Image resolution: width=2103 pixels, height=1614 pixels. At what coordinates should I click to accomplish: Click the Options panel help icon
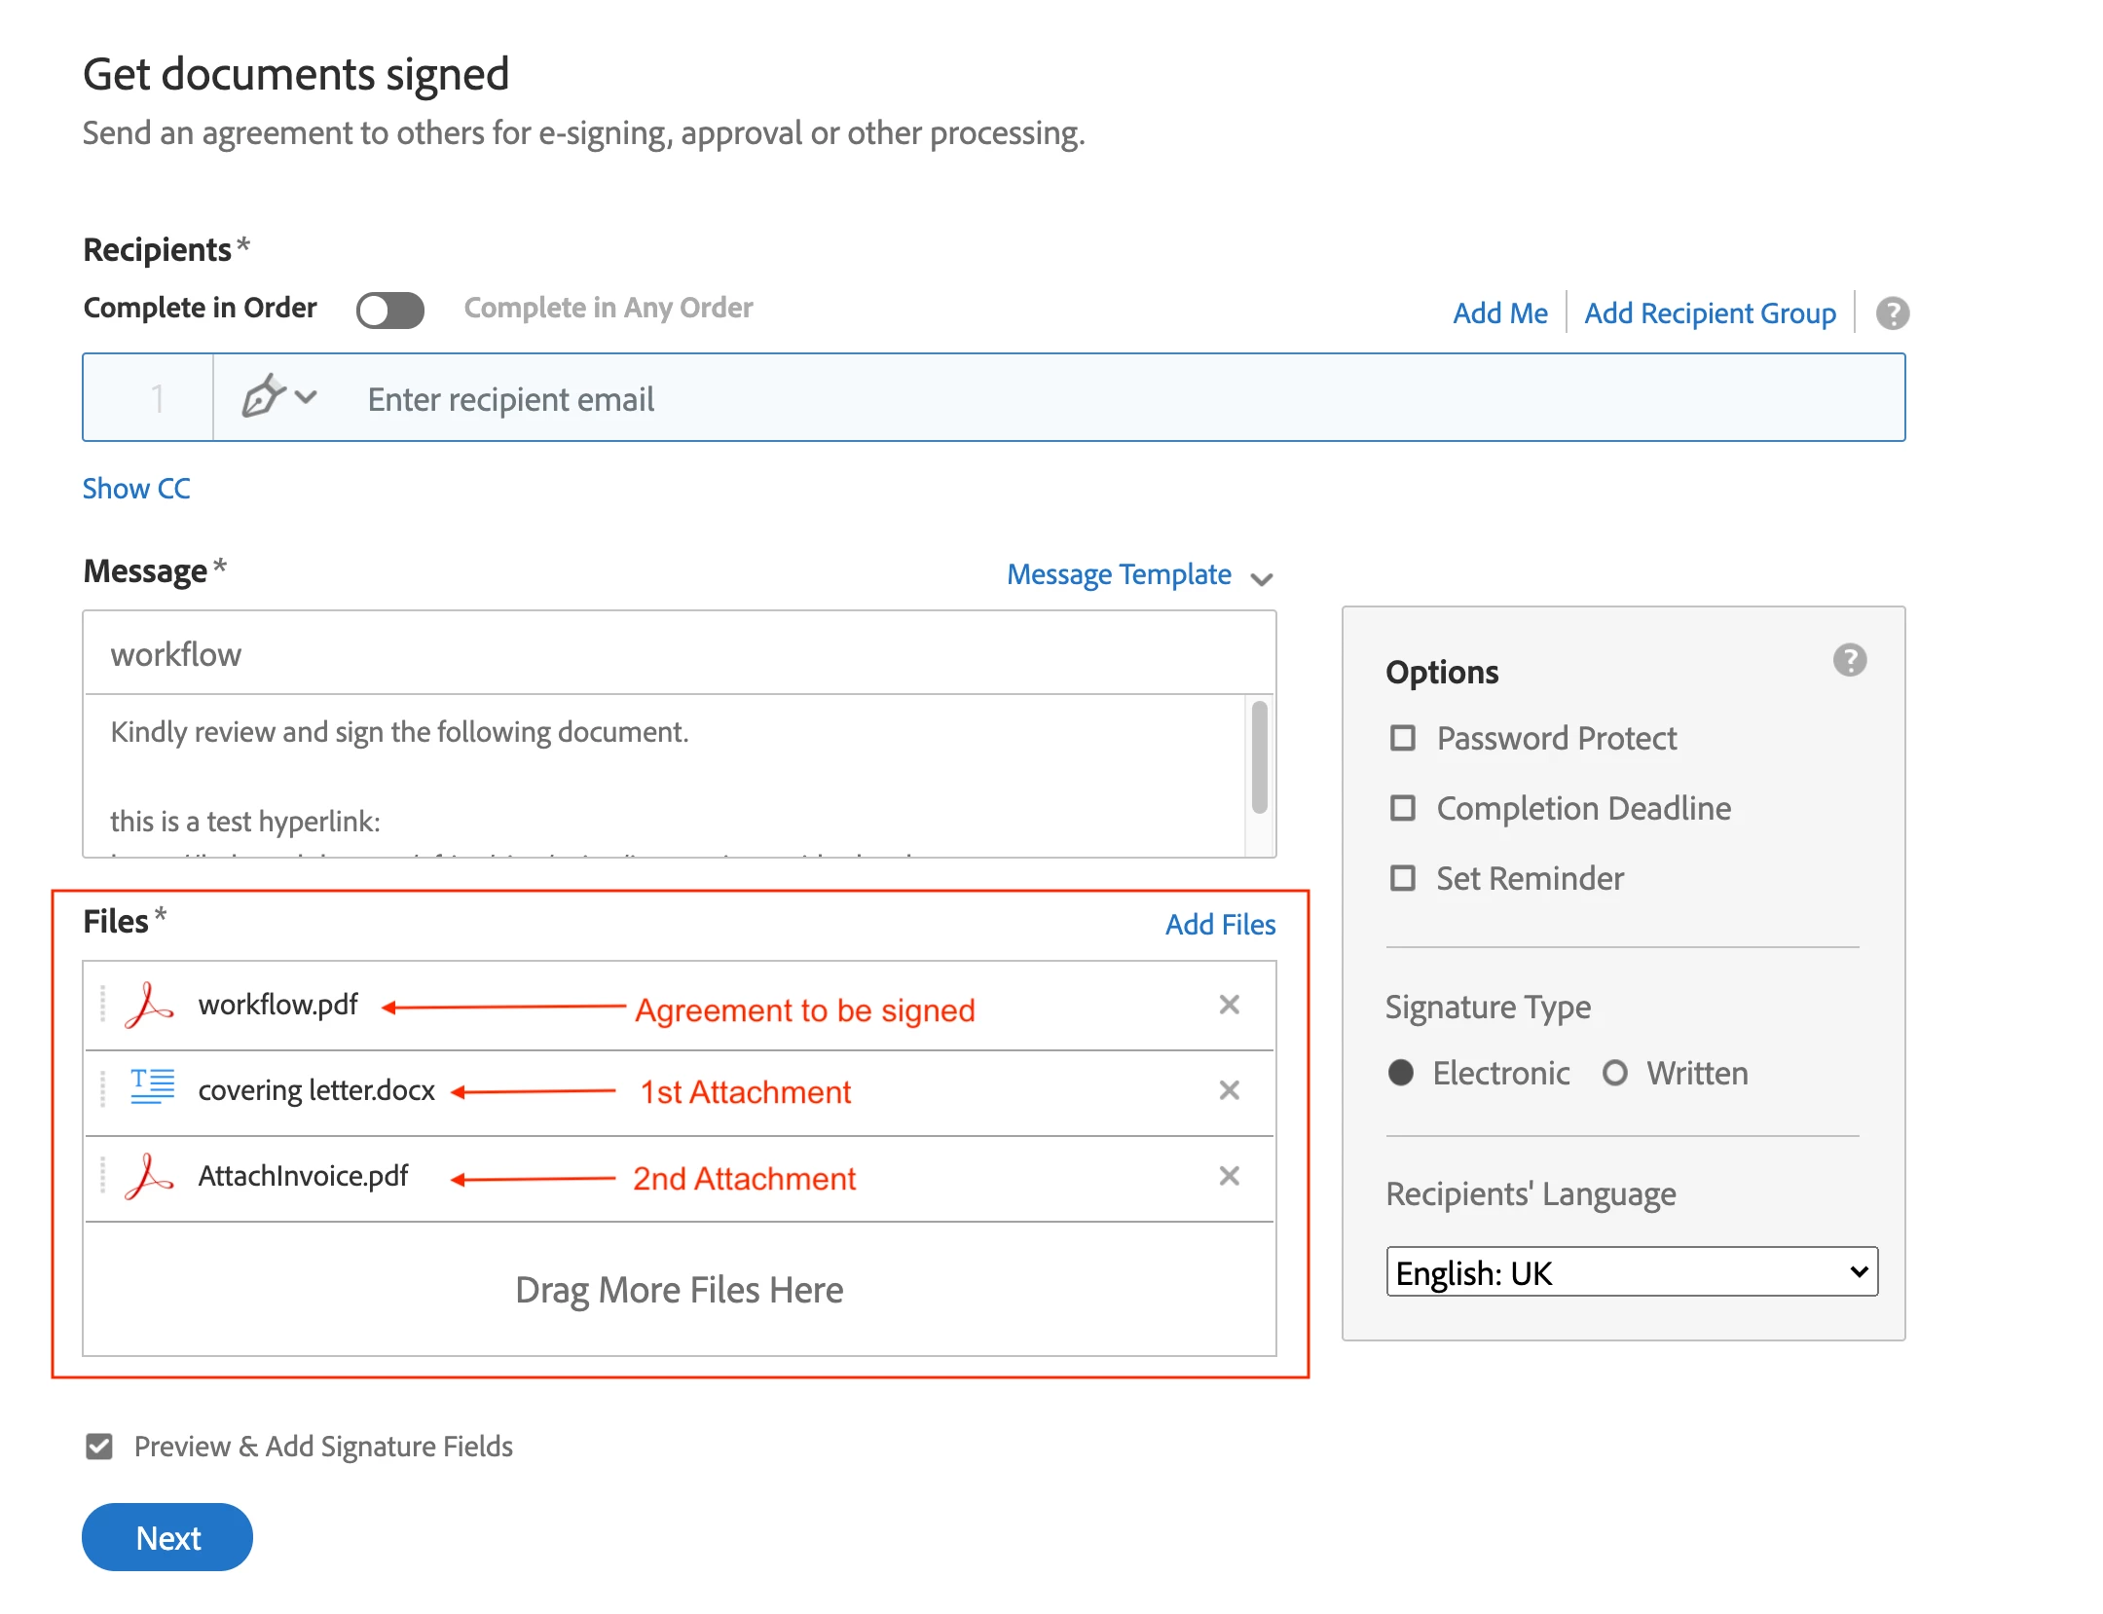pyautogui.click(x=1849, y=661)
